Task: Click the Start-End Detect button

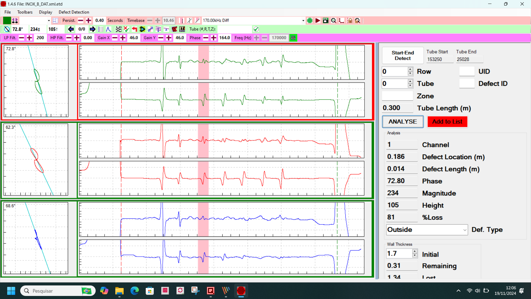Action: point(403,55)
